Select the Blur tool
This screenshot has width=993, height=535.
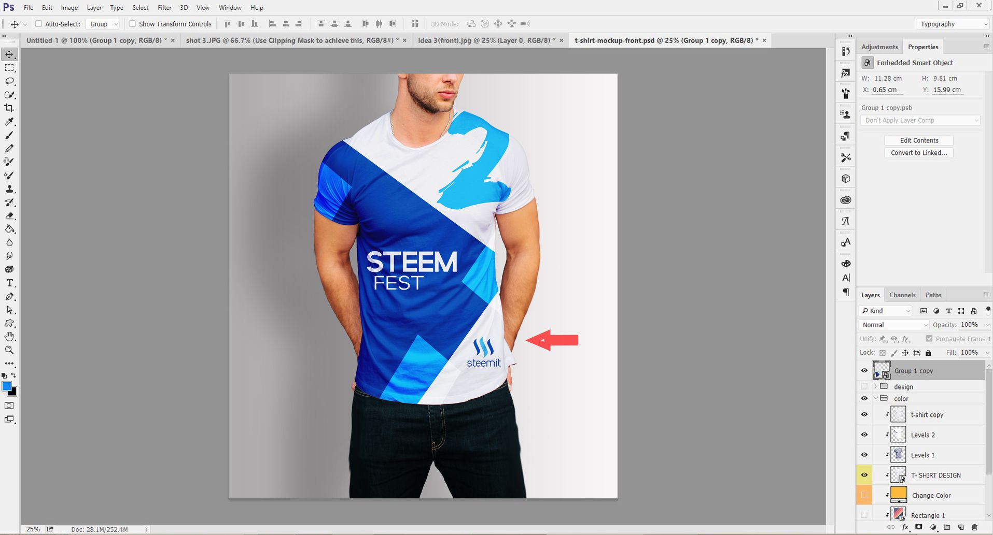pos(9,242)
